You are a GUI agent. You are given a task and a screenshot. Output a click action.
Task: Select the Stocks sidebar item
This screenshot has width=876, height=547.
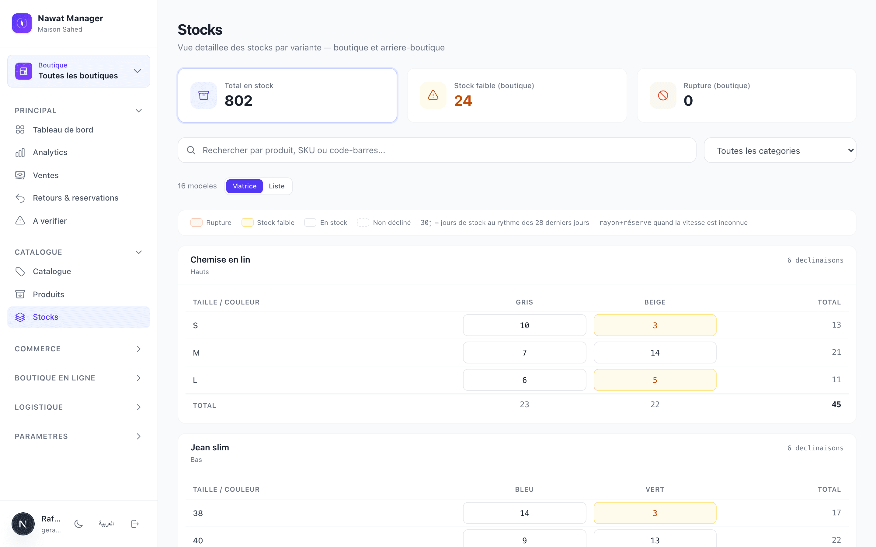pyautogui.click(x=78, y=317)
